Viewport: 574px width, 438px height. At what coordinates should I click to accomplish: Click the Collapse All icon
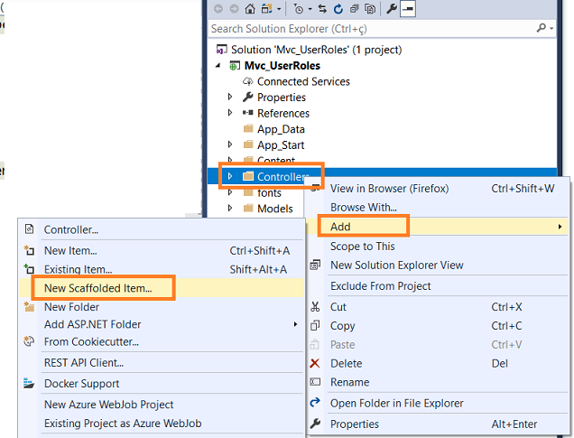[x=355, y=9]
